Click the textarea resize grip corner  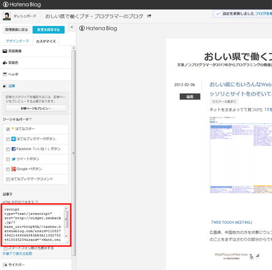[x=67, y=242]
